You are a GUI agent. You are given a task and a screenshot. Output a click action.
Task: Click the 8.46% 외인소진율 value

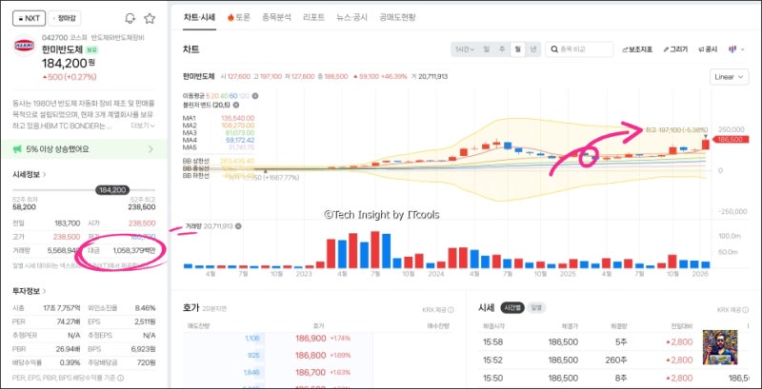(145, 307)
